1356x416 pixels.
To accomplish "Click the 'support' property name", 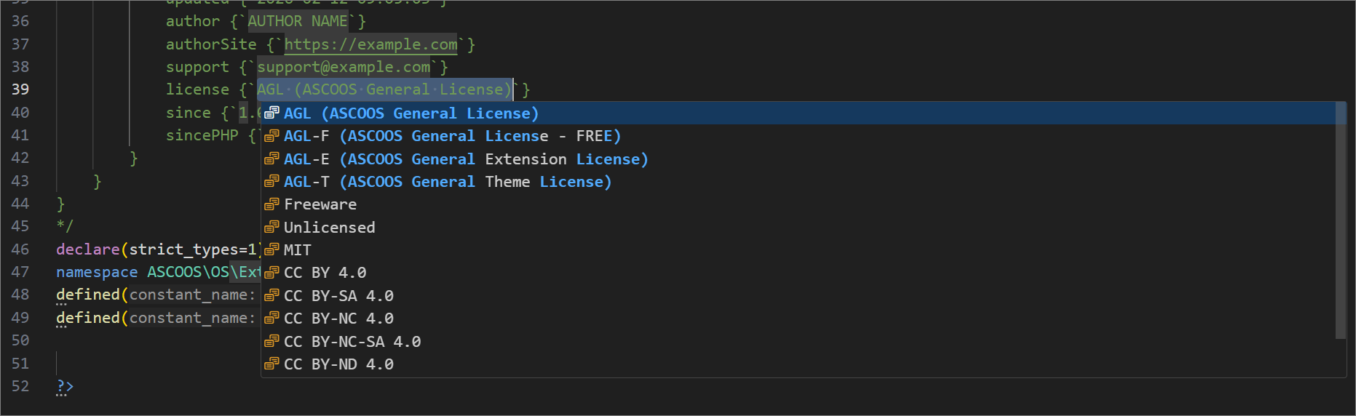I will pos(197,67).
